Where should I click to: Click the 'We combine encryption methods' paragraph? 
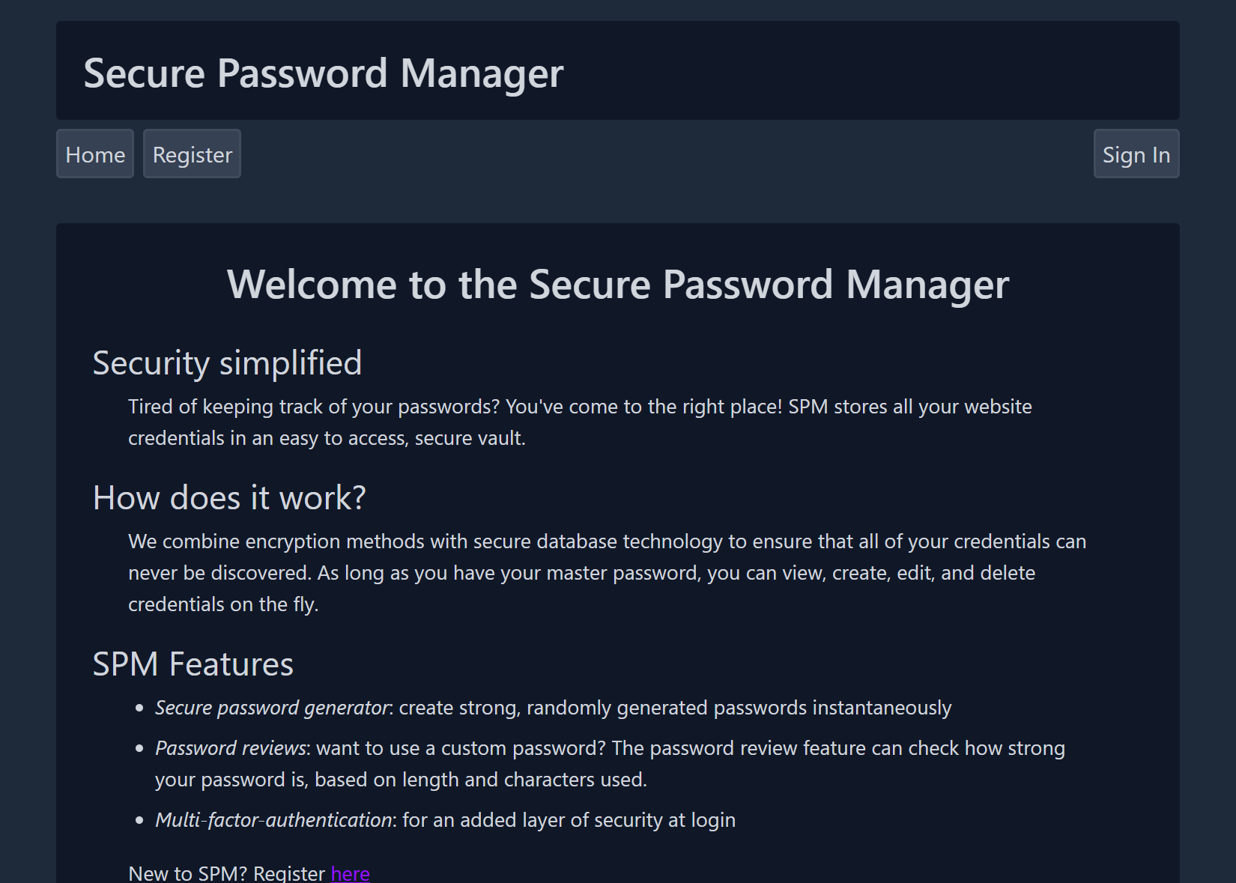[x=607, y=573]
